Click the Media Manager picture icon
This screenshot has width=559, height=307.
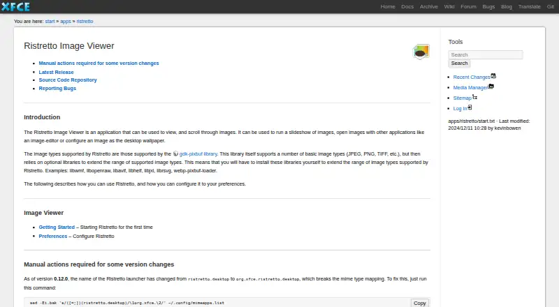click(491, 87)
